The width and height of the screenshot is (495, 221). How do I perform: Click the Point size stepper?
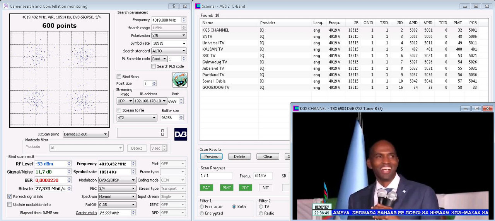tap(154, 84)
